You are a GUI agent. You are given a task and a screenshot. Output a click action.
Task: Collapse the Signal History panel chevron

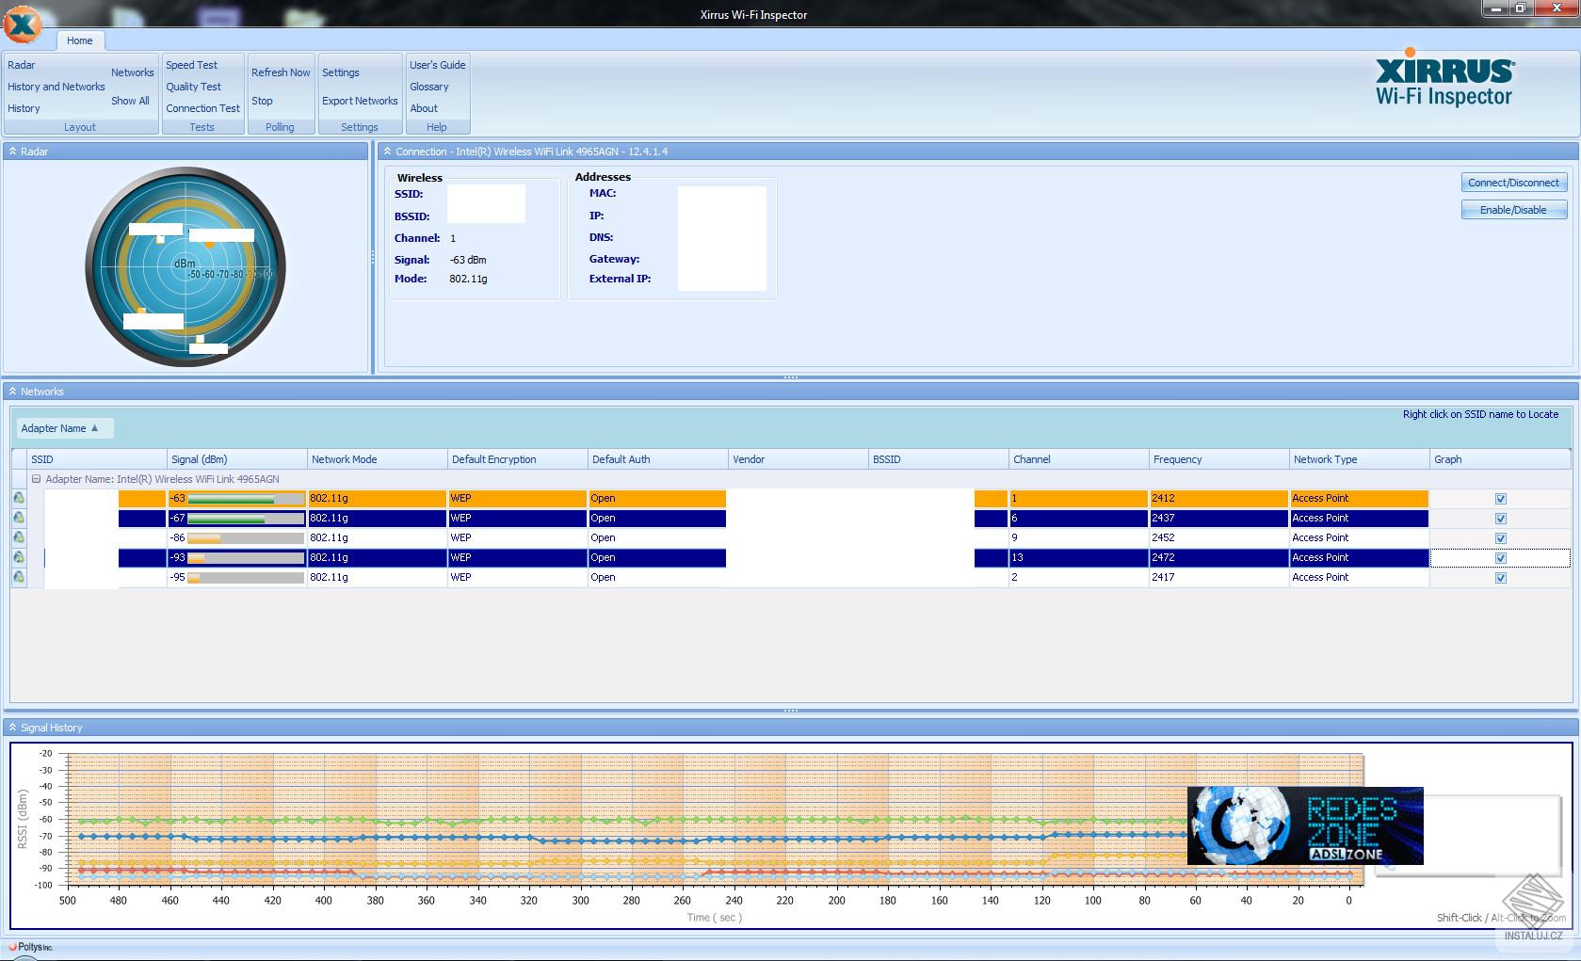click(12, 728)
